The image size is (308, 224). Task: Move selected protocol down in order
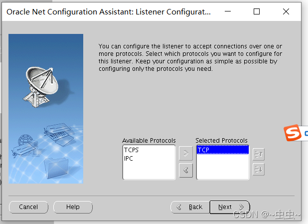pyautogui.click(x=258, y=170)
